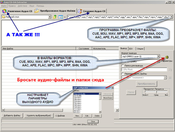Click the Добавить файлы button
175x132 pixels.
coord(12,115)
